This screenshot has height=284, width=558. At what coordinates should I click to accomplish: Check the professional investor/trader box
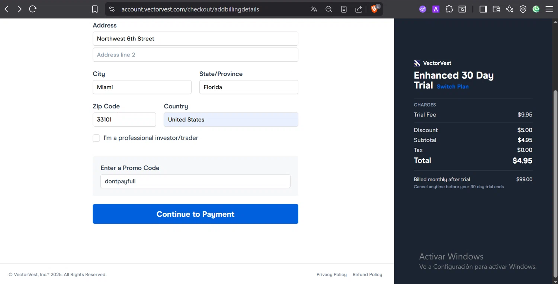tap(96, 138)
